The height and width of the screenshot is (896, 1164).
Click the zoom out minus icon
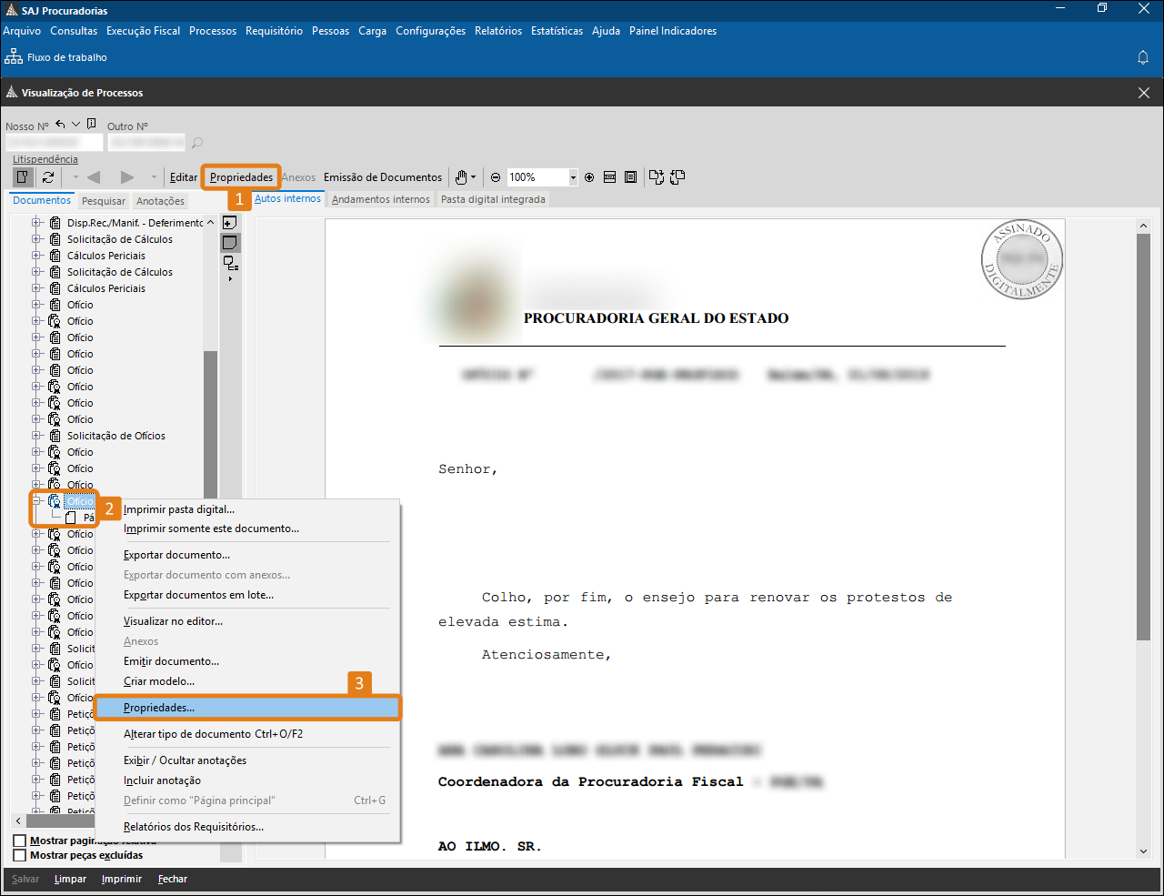coord(496,177)
